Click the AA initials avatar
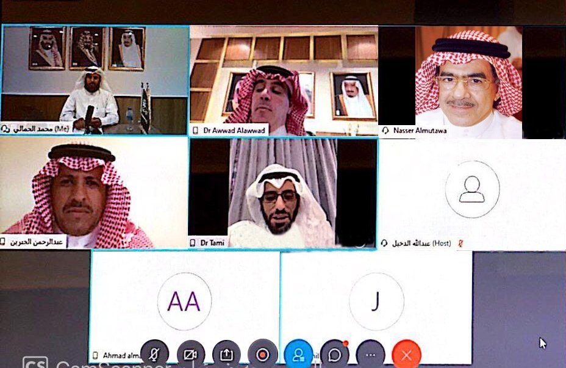 184,301
